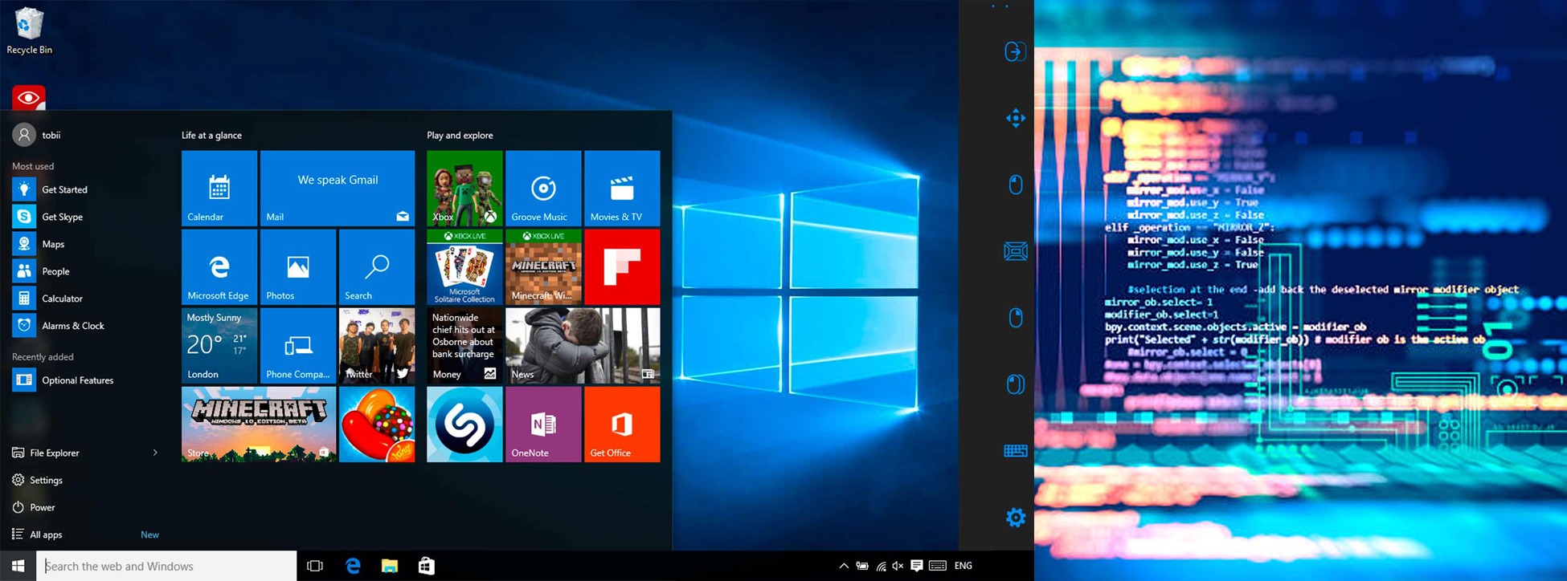1567x581 pixels.
Task: Open the Calendar tile
Action: pos(219,189)
